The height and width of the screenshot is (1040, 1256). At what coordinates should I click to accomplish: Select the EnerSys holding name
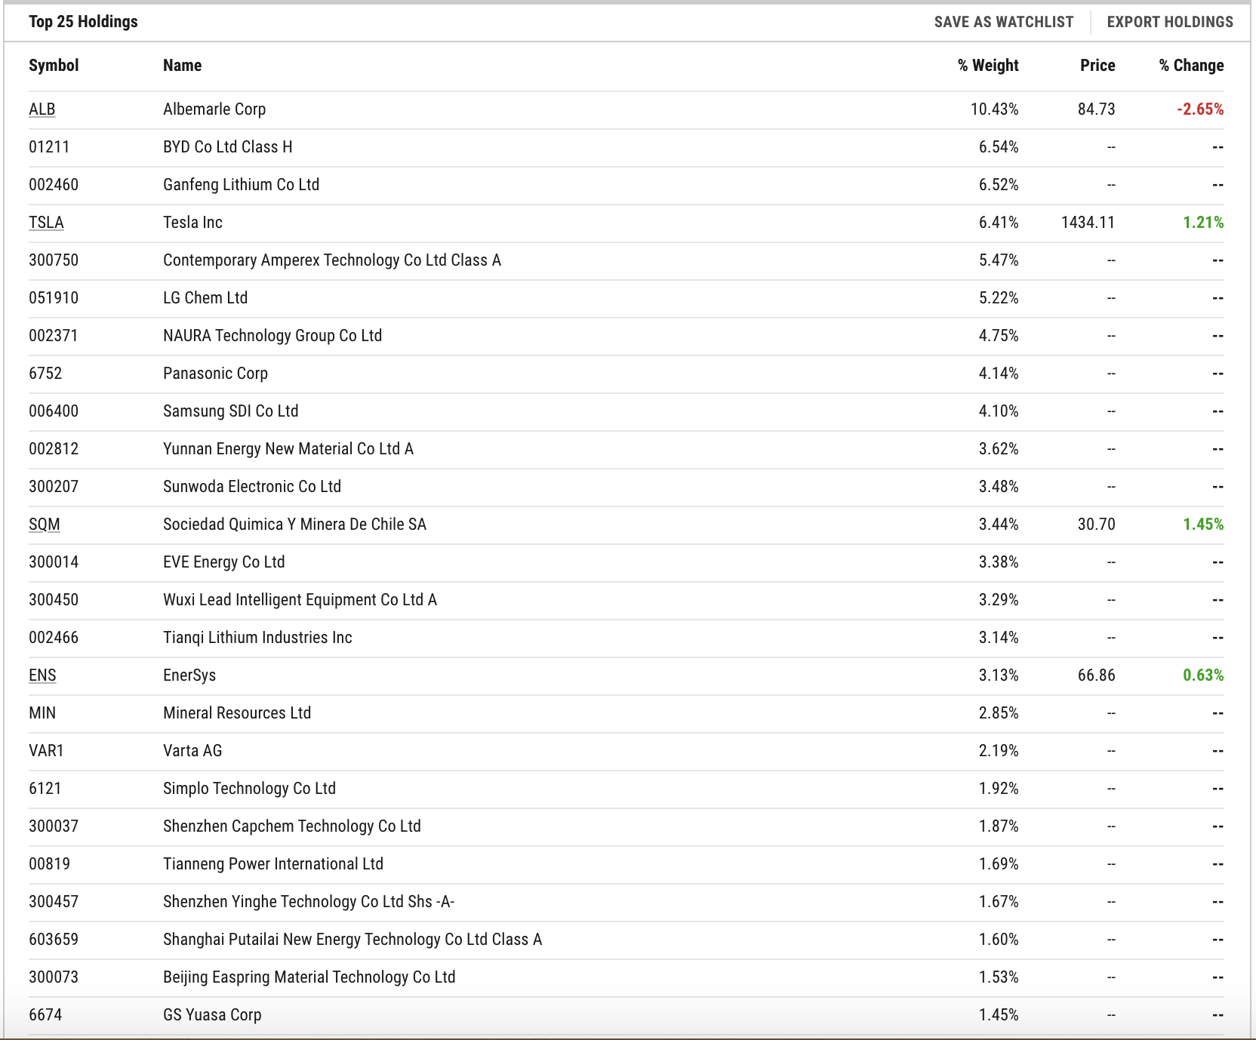[189, 675]
